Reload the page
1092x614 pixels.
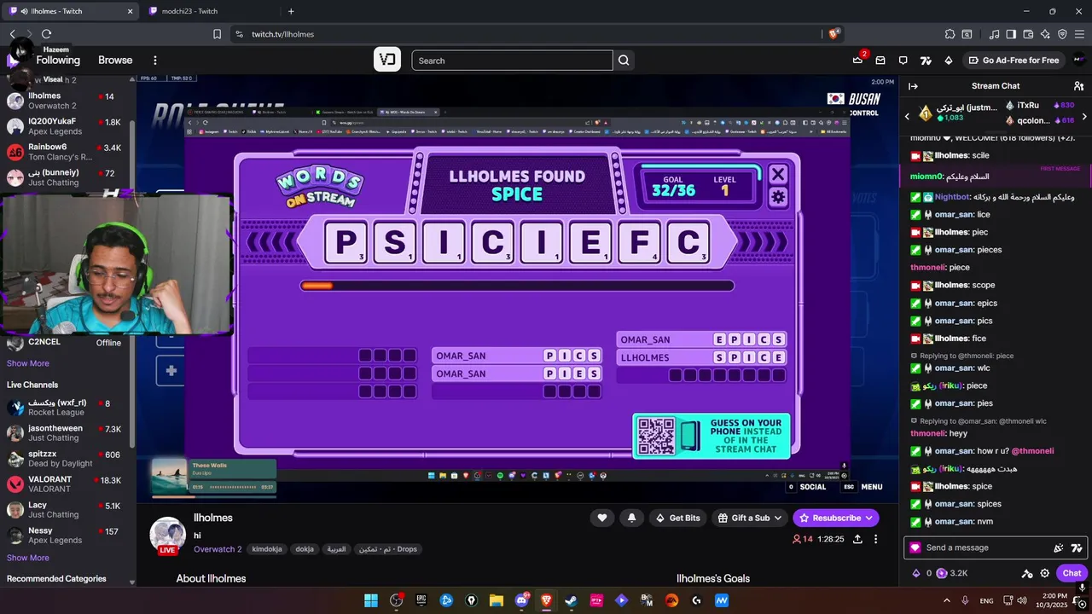tap(47, 34)
